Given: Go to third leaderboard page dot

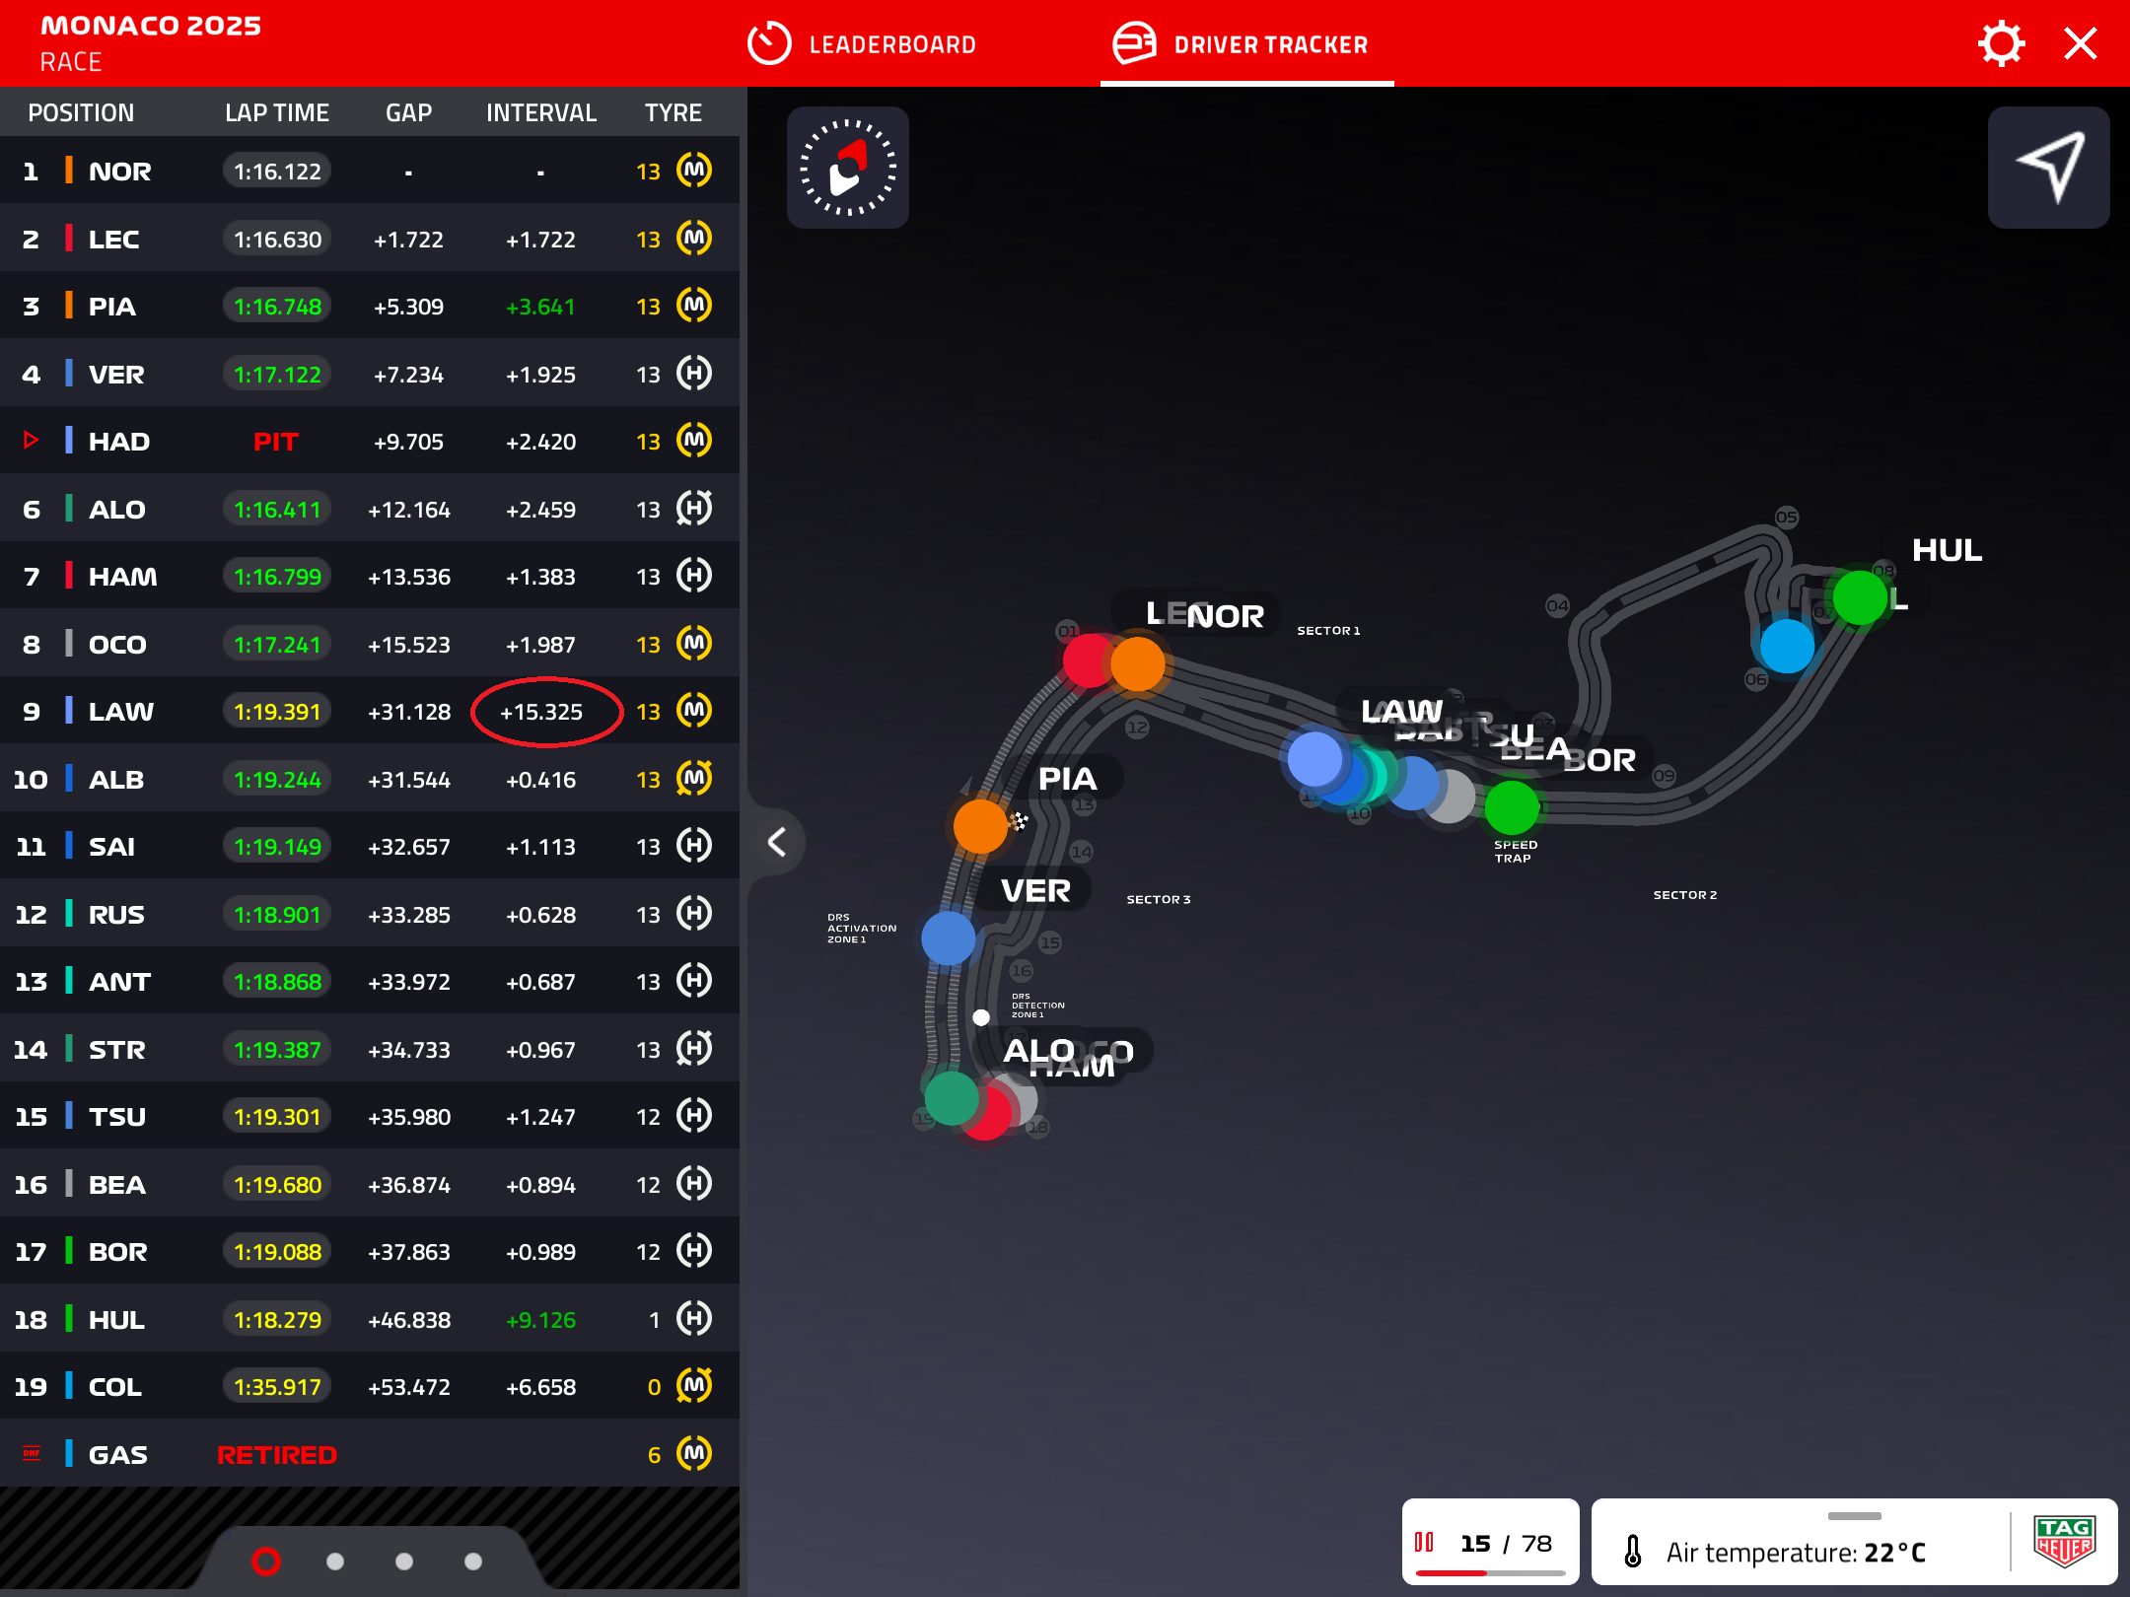Looking at the screenshot, I should (404, 1562).
